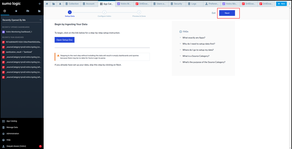Viewport: 292px width, 149px height.
Task: Expand FAQ Why do I need to setup data first?
Action: (199, 44)
